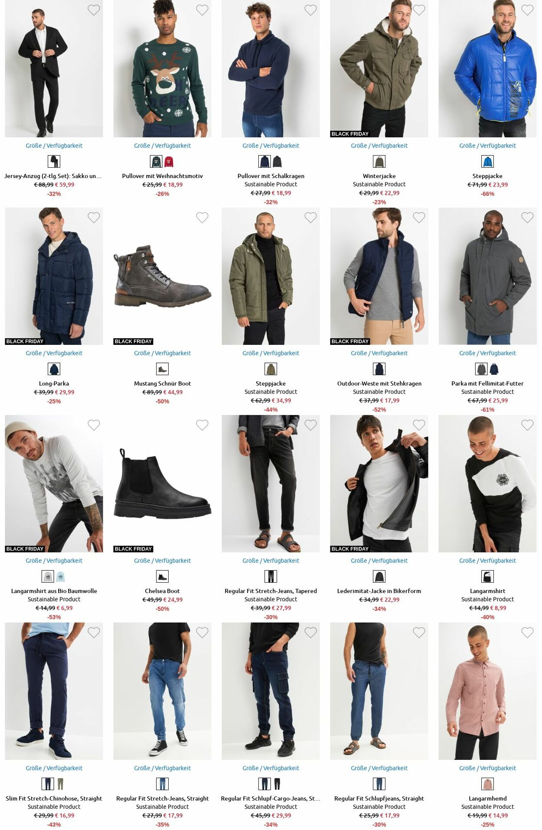
Task: Open the Regular Fit Stretch-Jeans, Tapered title
Action: click(271, 591)
